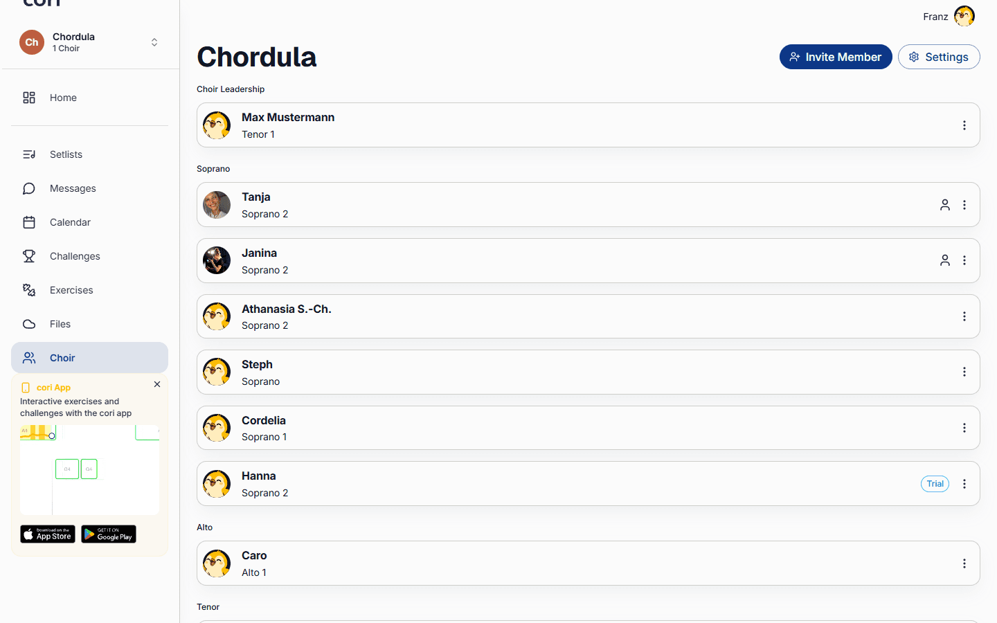The width and height of the screenshot is (997, 623).
Task: Open Exercises from the sidebar icon
Action: coord(29,290)
